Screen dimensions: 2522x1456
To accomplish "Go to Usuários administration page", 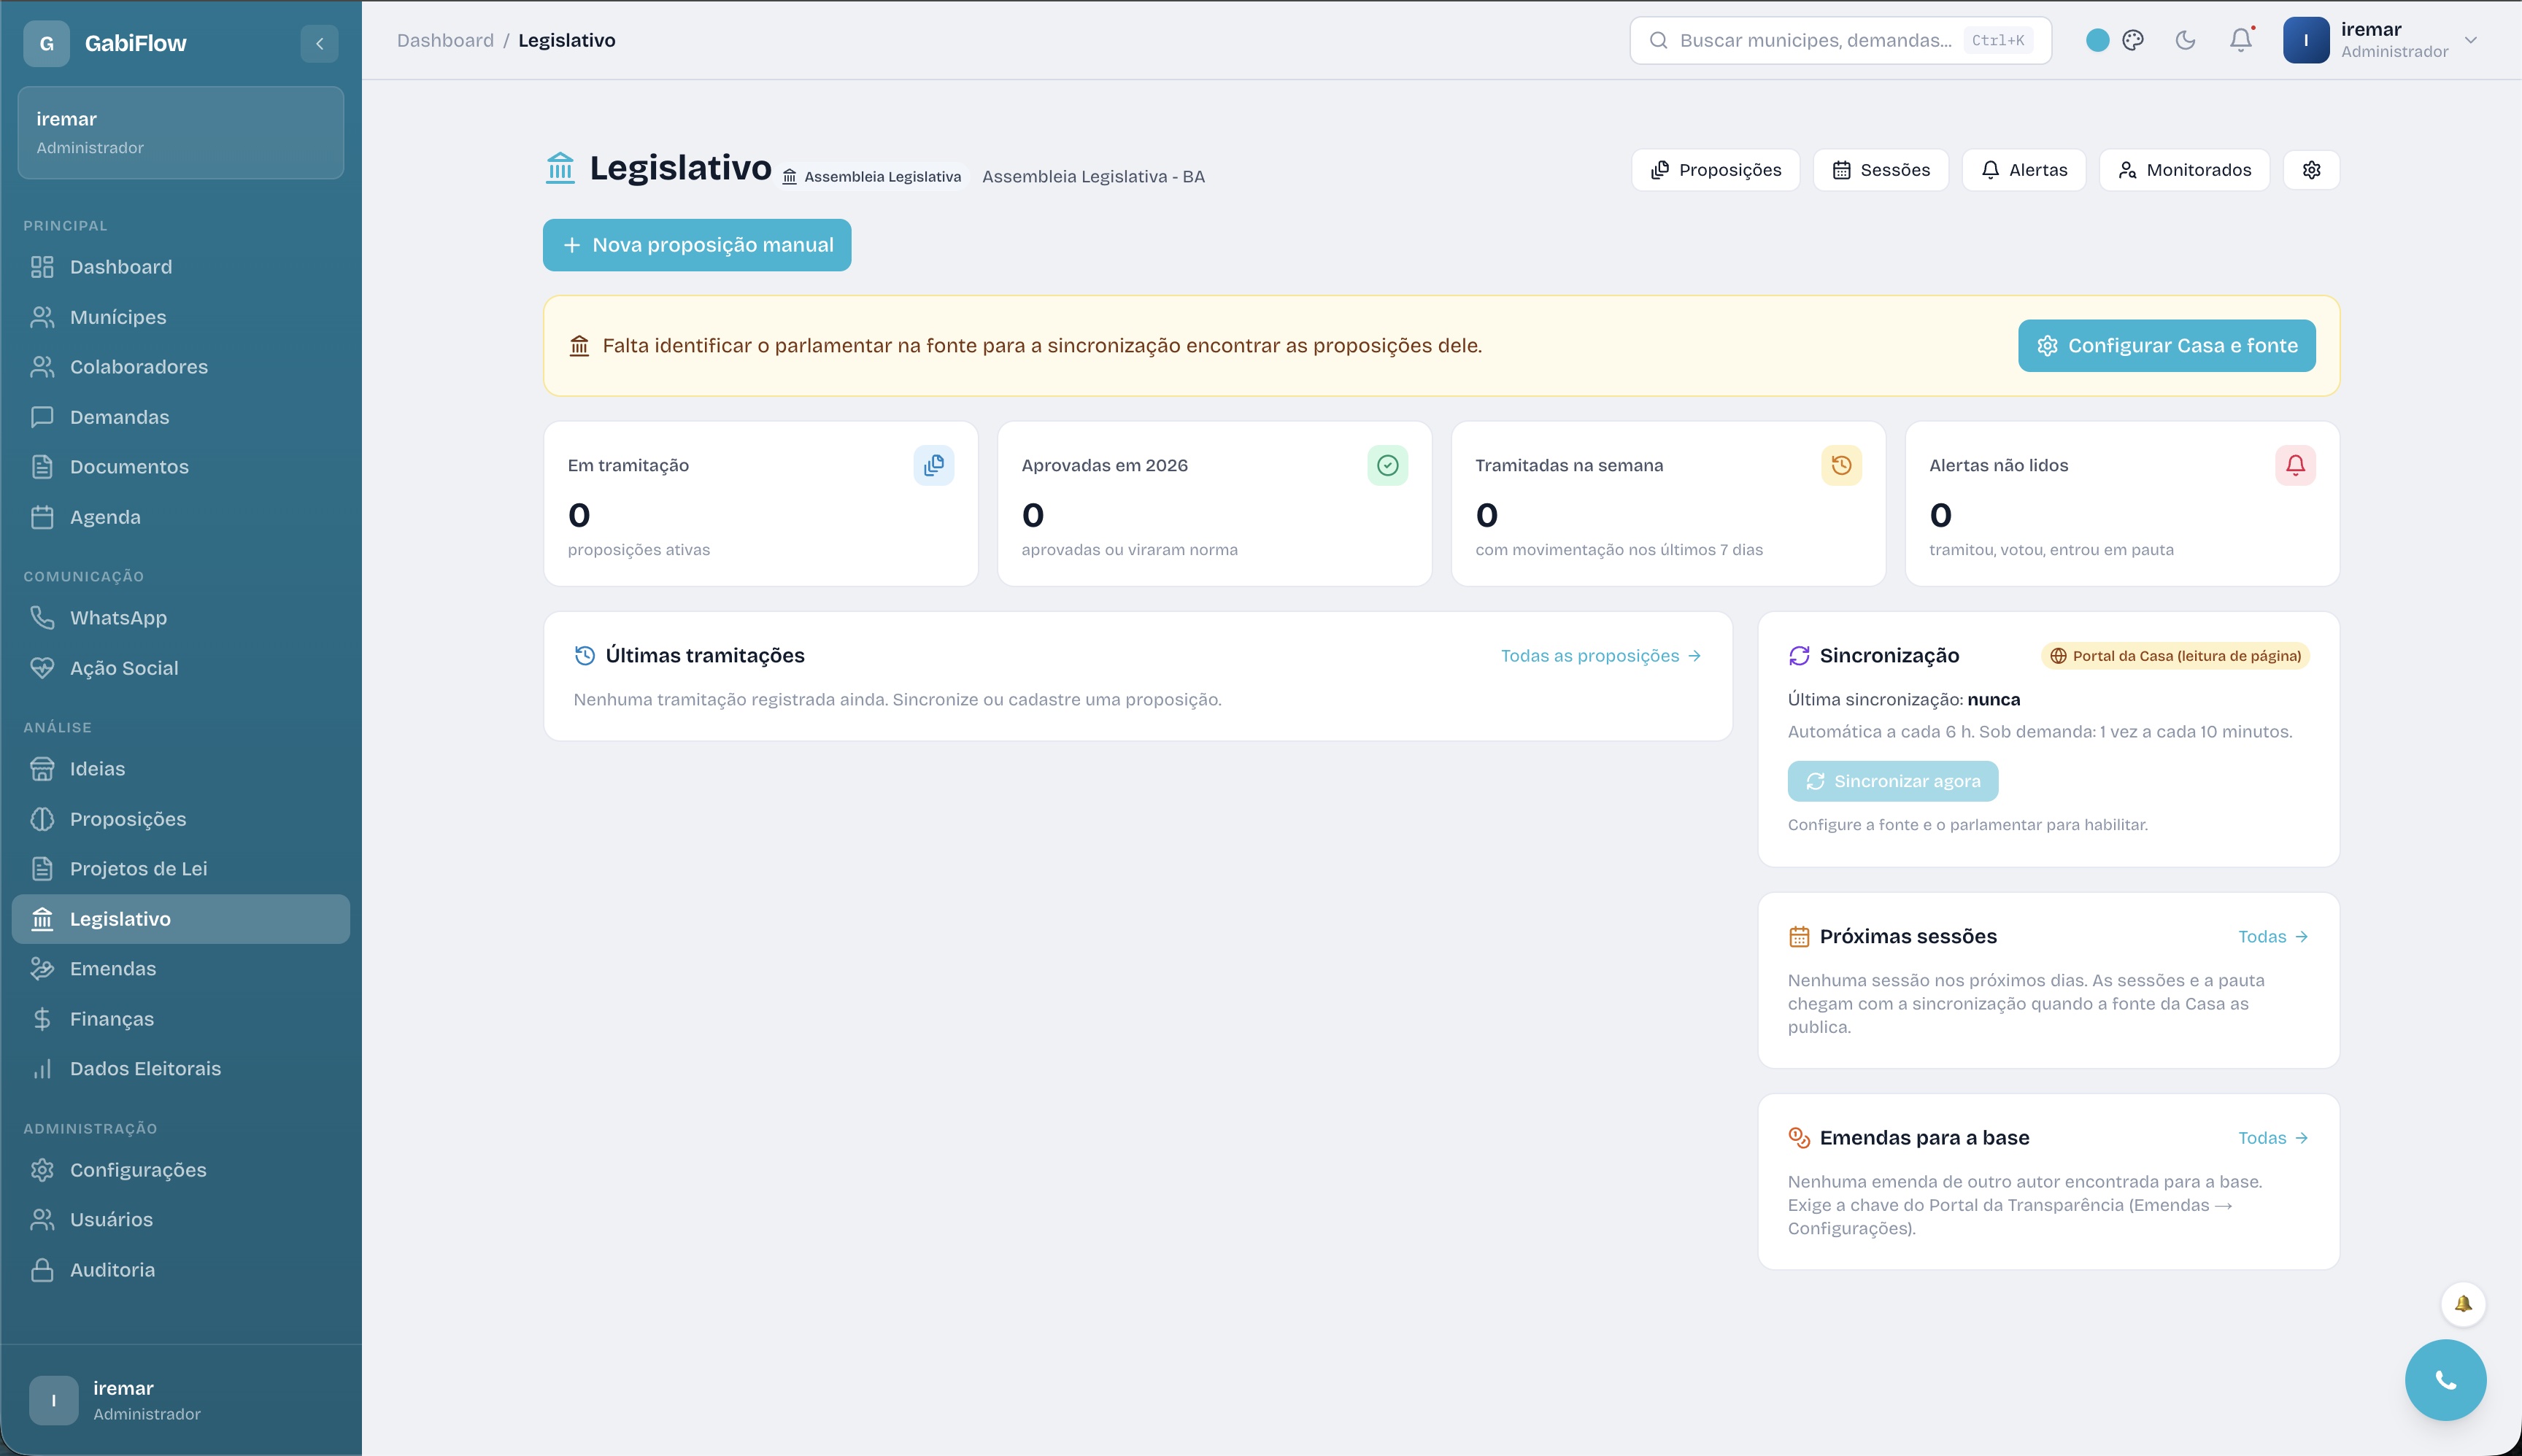I will pyautogui.click(x=181, y=1220).
